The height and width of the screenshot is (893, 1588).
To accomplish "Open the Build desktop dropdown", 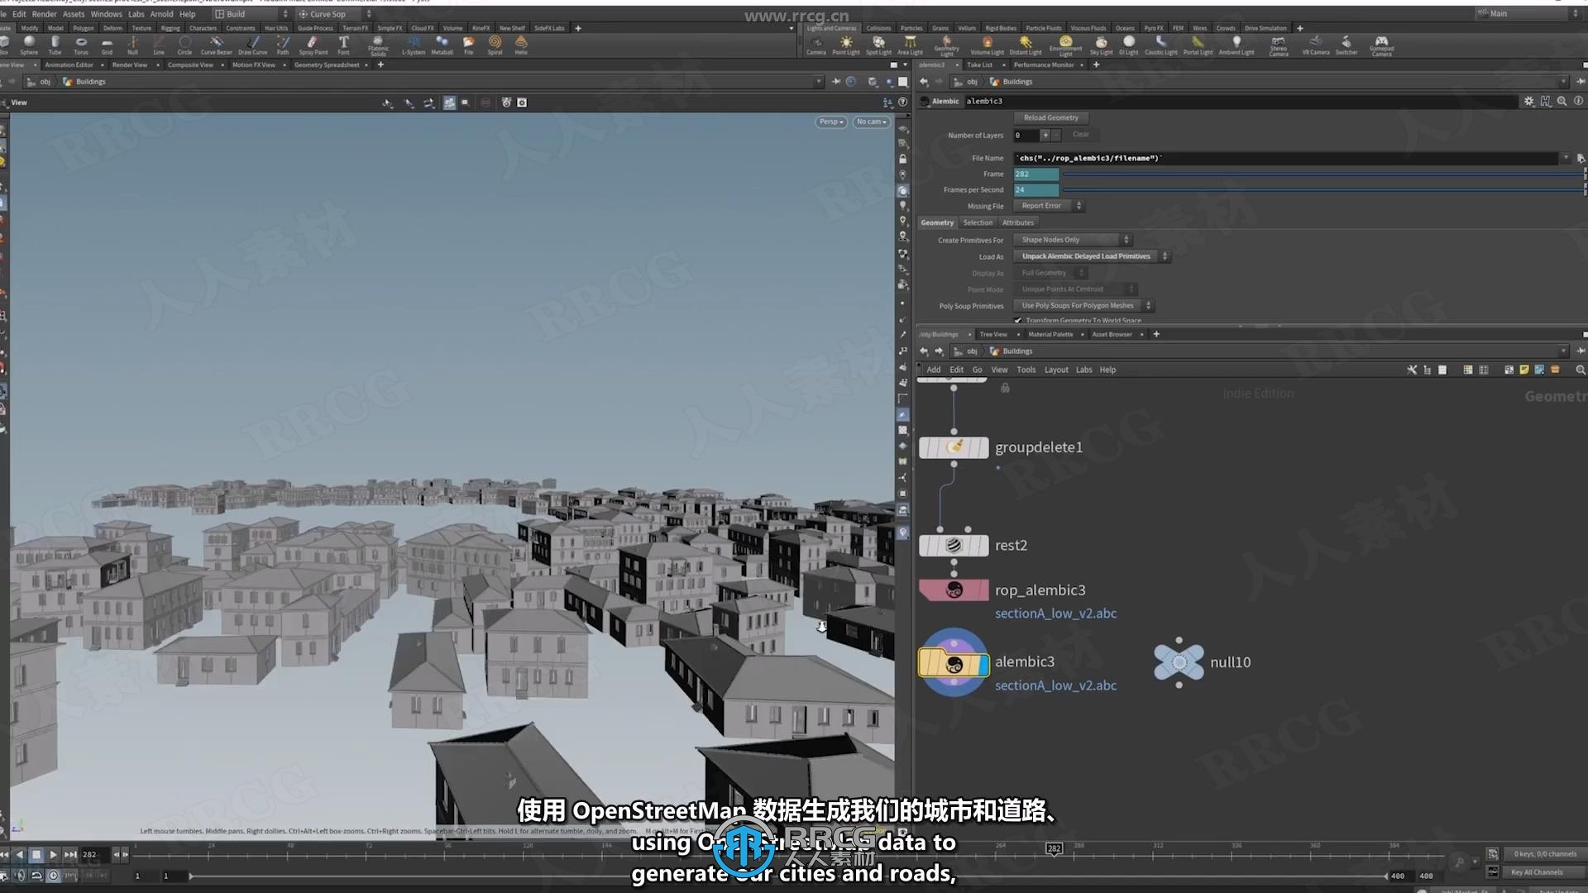I will tap(251, 14).
